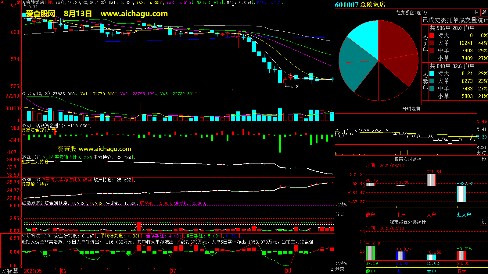Click the 08 month marker on timeline
This screenshot has height=274, width=488.
[288, 271]
